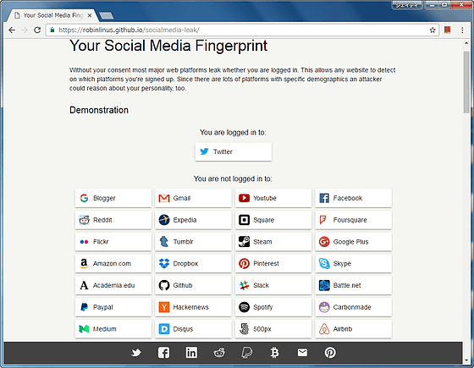
Task: Click the Square logo icon
Action: [x=244, y=220]
